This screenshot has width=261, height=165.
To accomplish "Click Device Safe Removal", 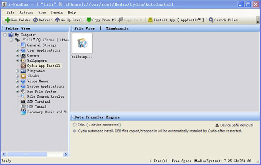I will 234,125.
